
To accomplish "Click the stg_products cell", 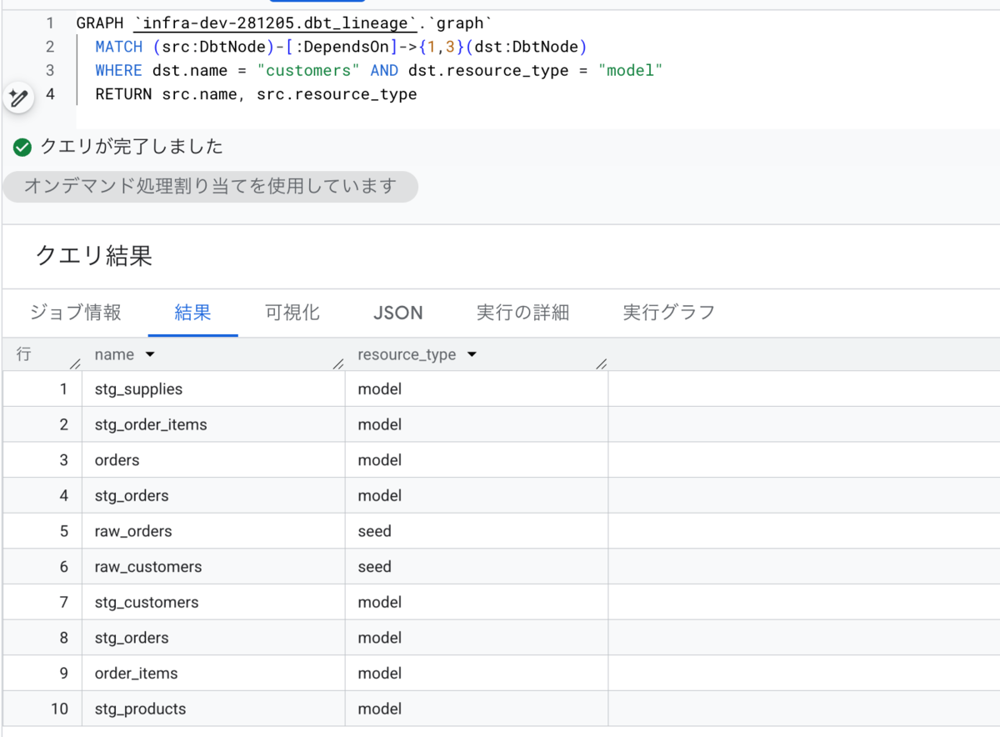I will tap(213, 709).
